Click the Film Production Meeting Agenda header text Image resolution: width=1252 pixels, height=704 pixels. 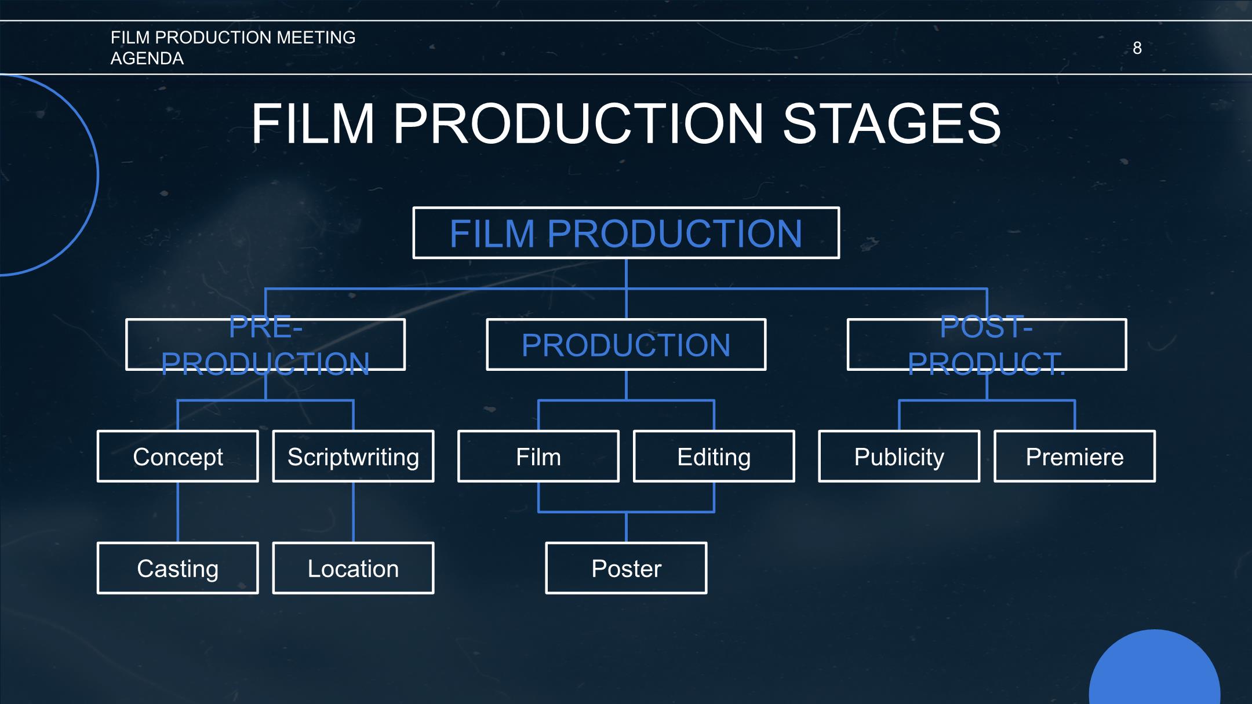coord(233,48)
